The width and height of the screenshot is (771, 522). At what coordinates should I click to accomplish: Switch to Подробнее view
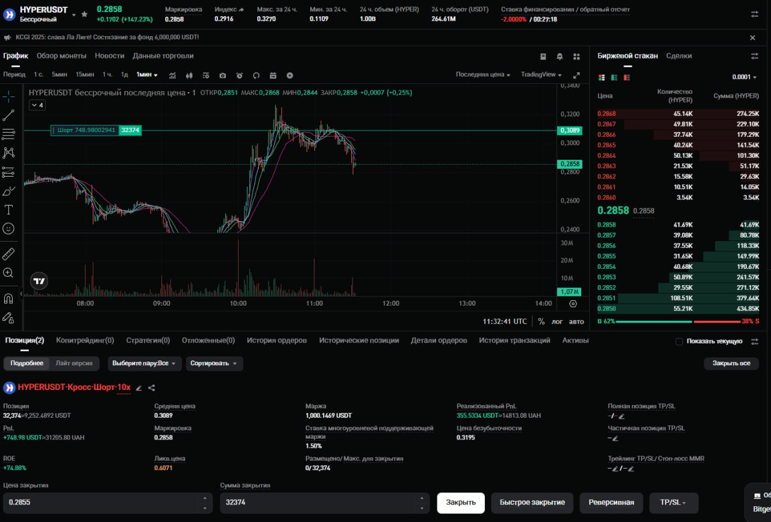tap(27, 363)
